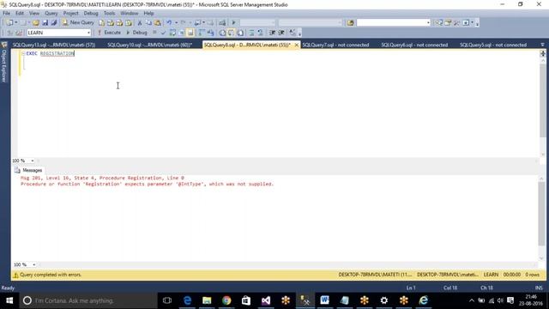The height and width of the screenshot is (309, 549).
Task: Toggle IntelliSense Enabled button
Action: [190, 33]
